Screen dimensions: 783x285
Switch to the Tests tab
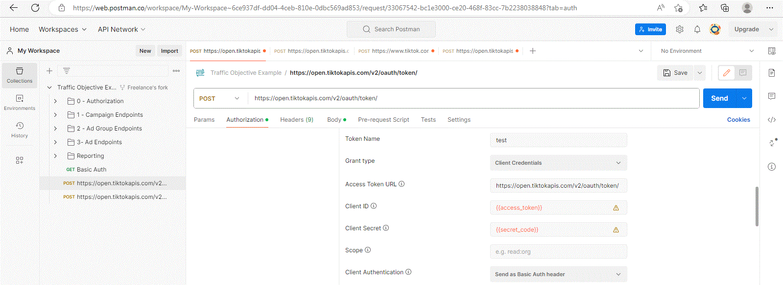point(428,120)
